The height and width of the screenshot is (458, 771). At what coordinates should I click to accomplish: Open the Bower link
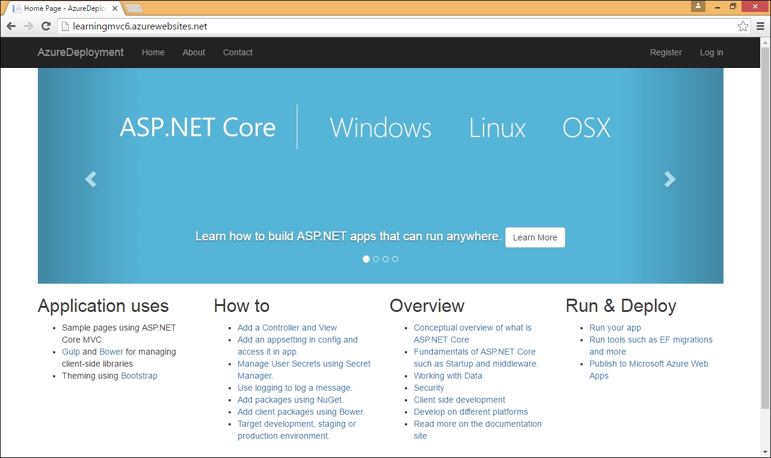tap(111, 352)
